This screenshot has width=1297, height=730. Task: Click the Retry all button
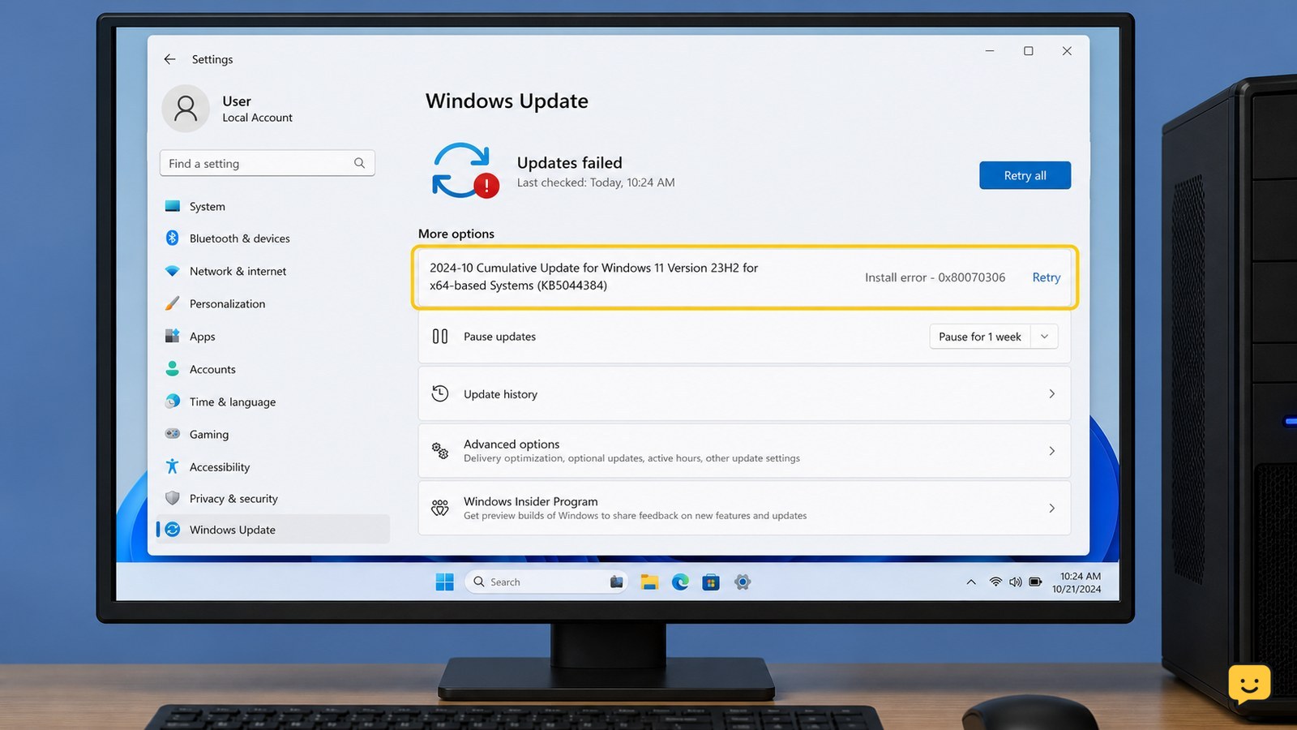pos(1025,175)
